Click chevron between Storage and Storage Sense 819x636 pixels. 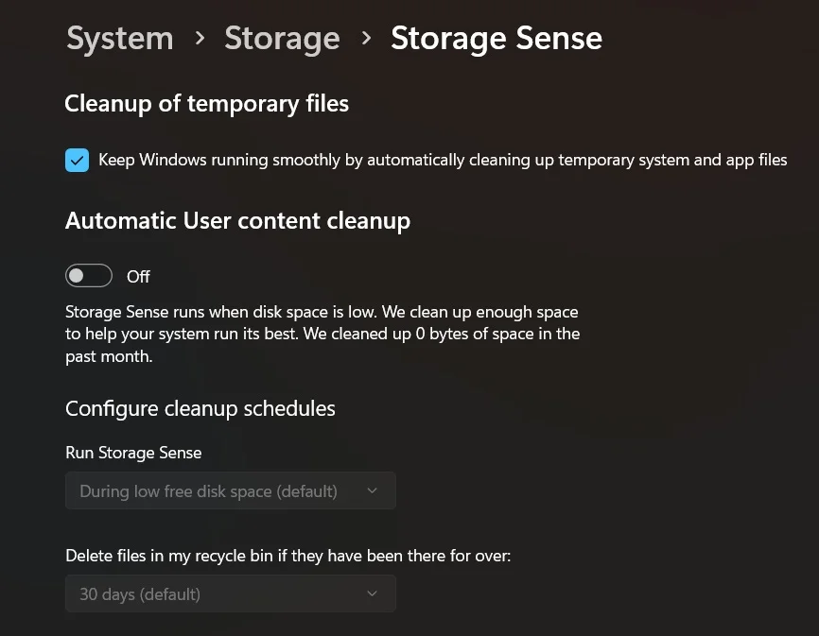[366, 38]
